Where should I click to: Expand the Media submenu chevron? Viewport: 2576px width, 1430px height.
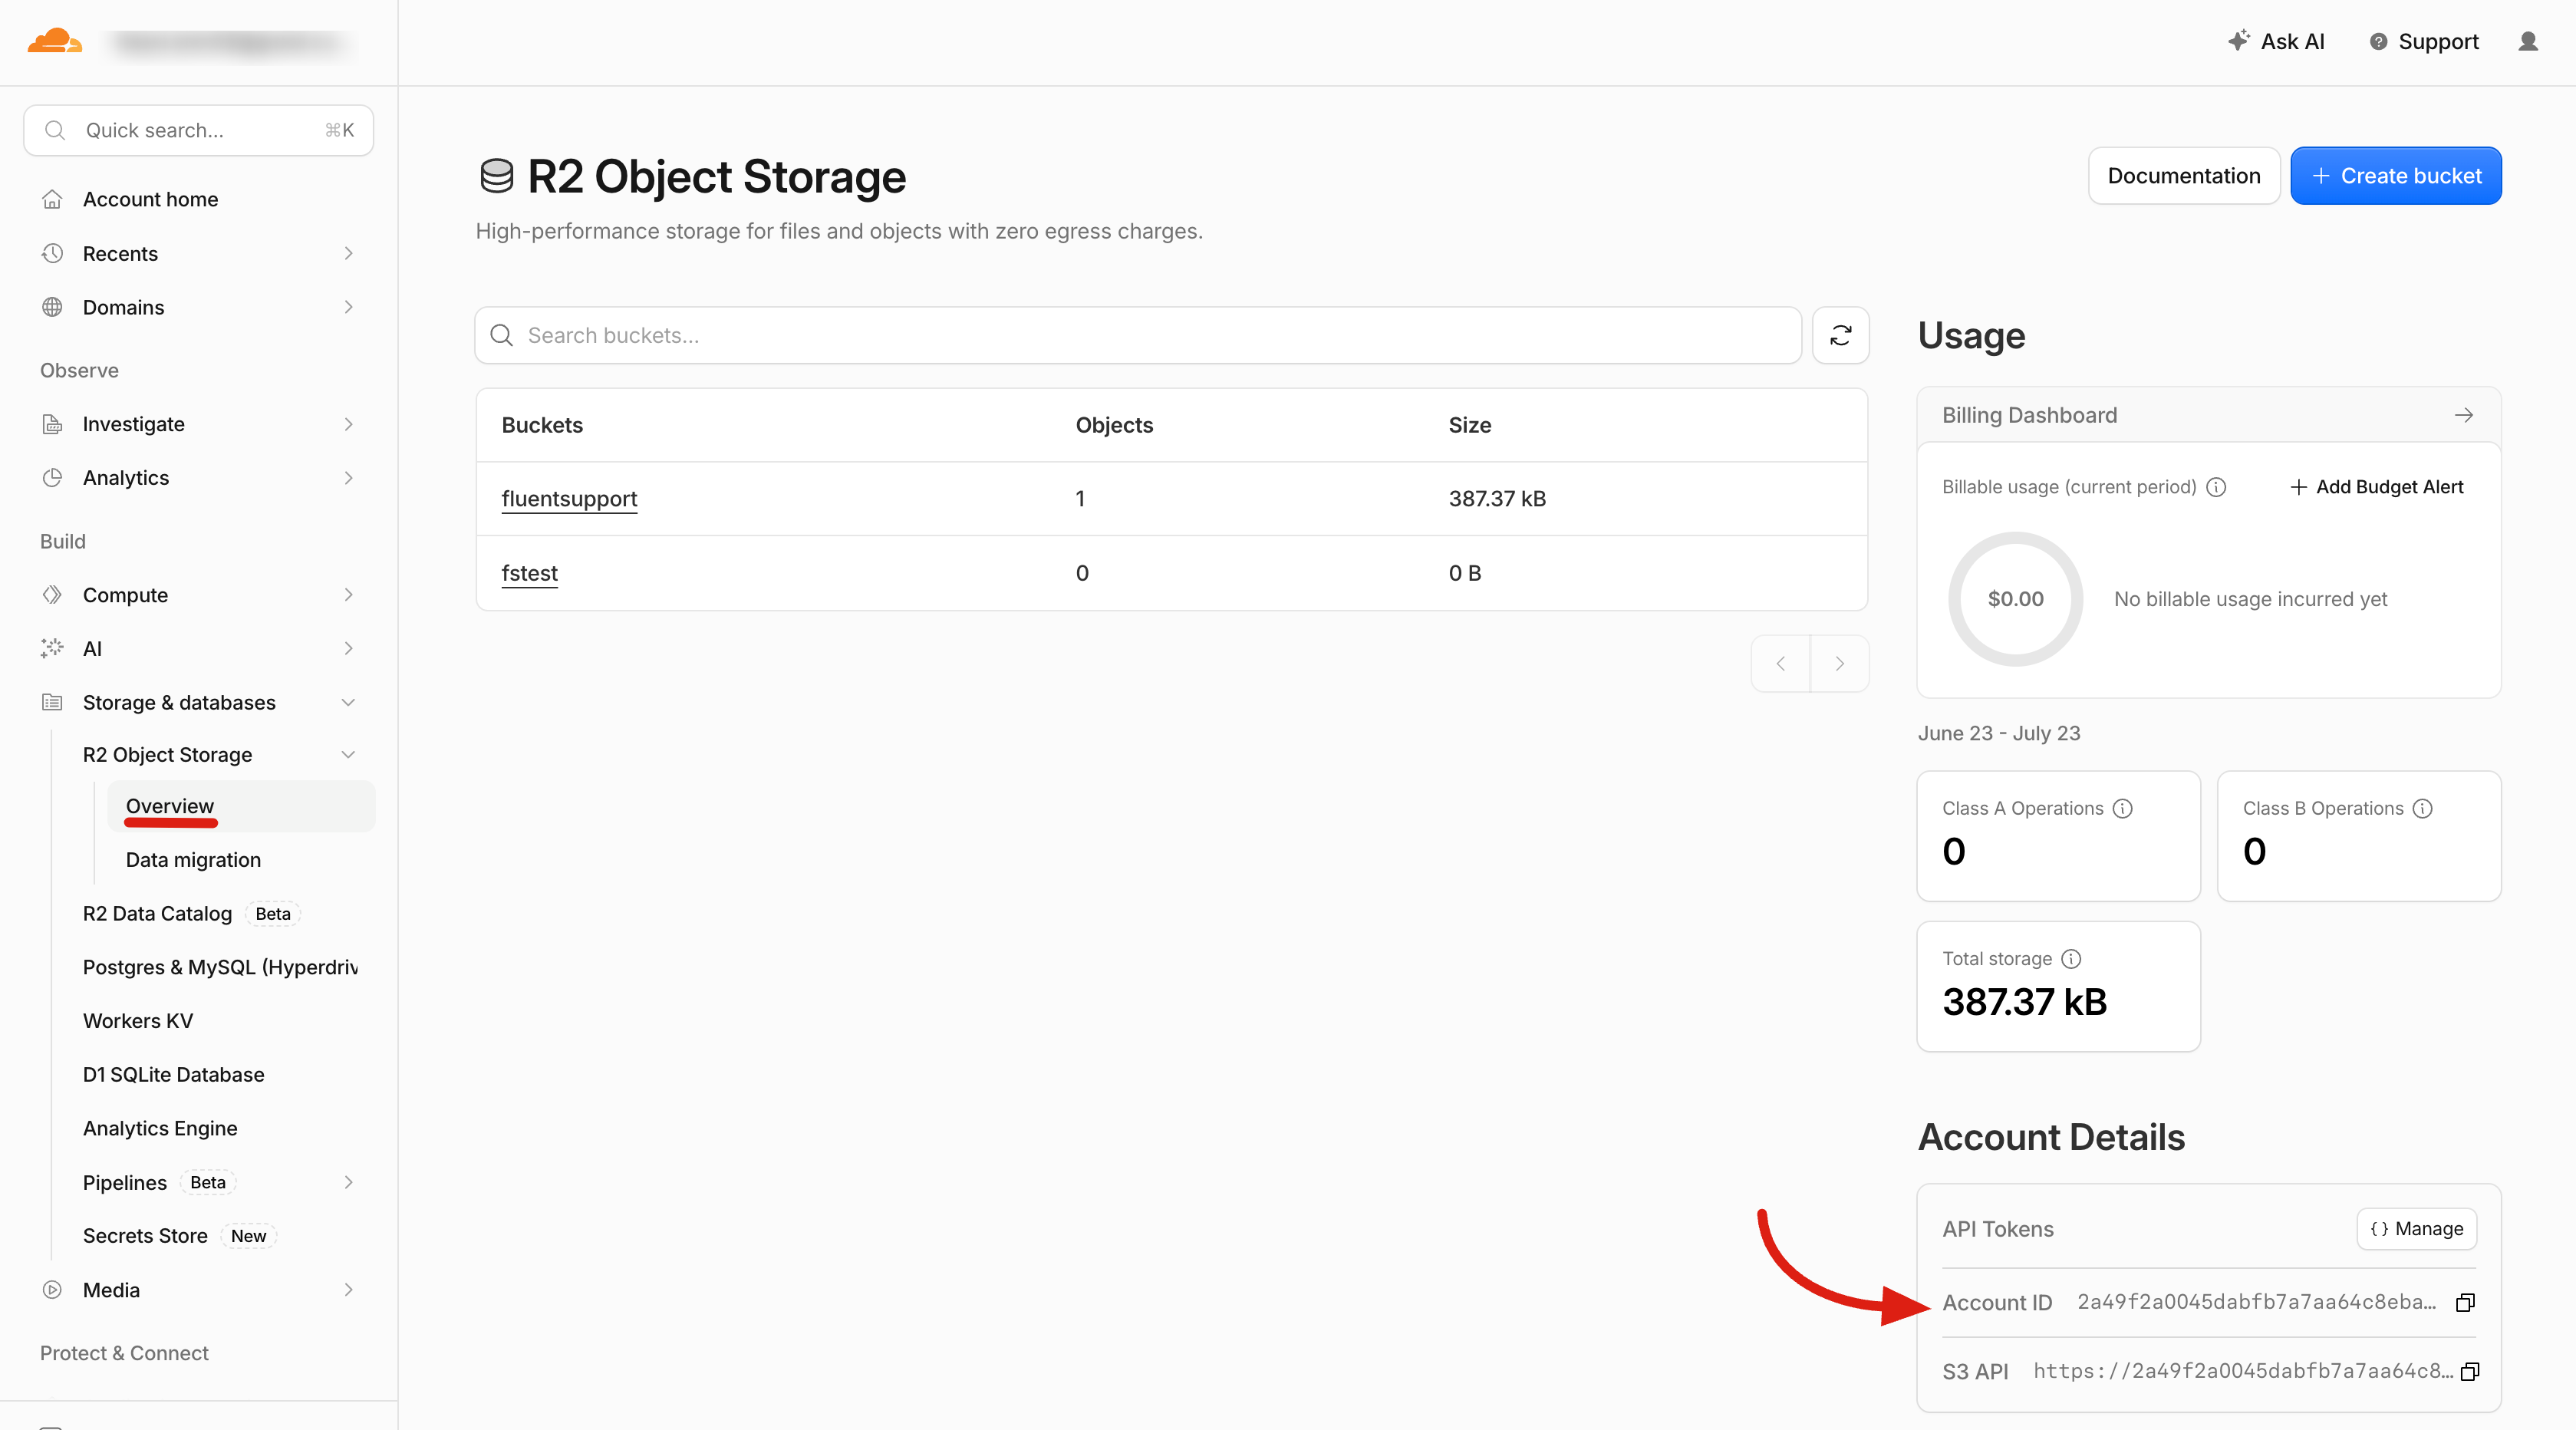tap(348, 1290)
